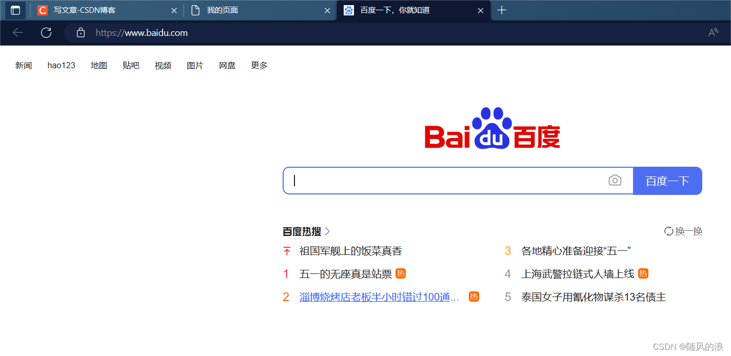Viewport: 731px width, 356px height.
Task: Click rank number 4 in hot list
Action: (x=508, y=274)
